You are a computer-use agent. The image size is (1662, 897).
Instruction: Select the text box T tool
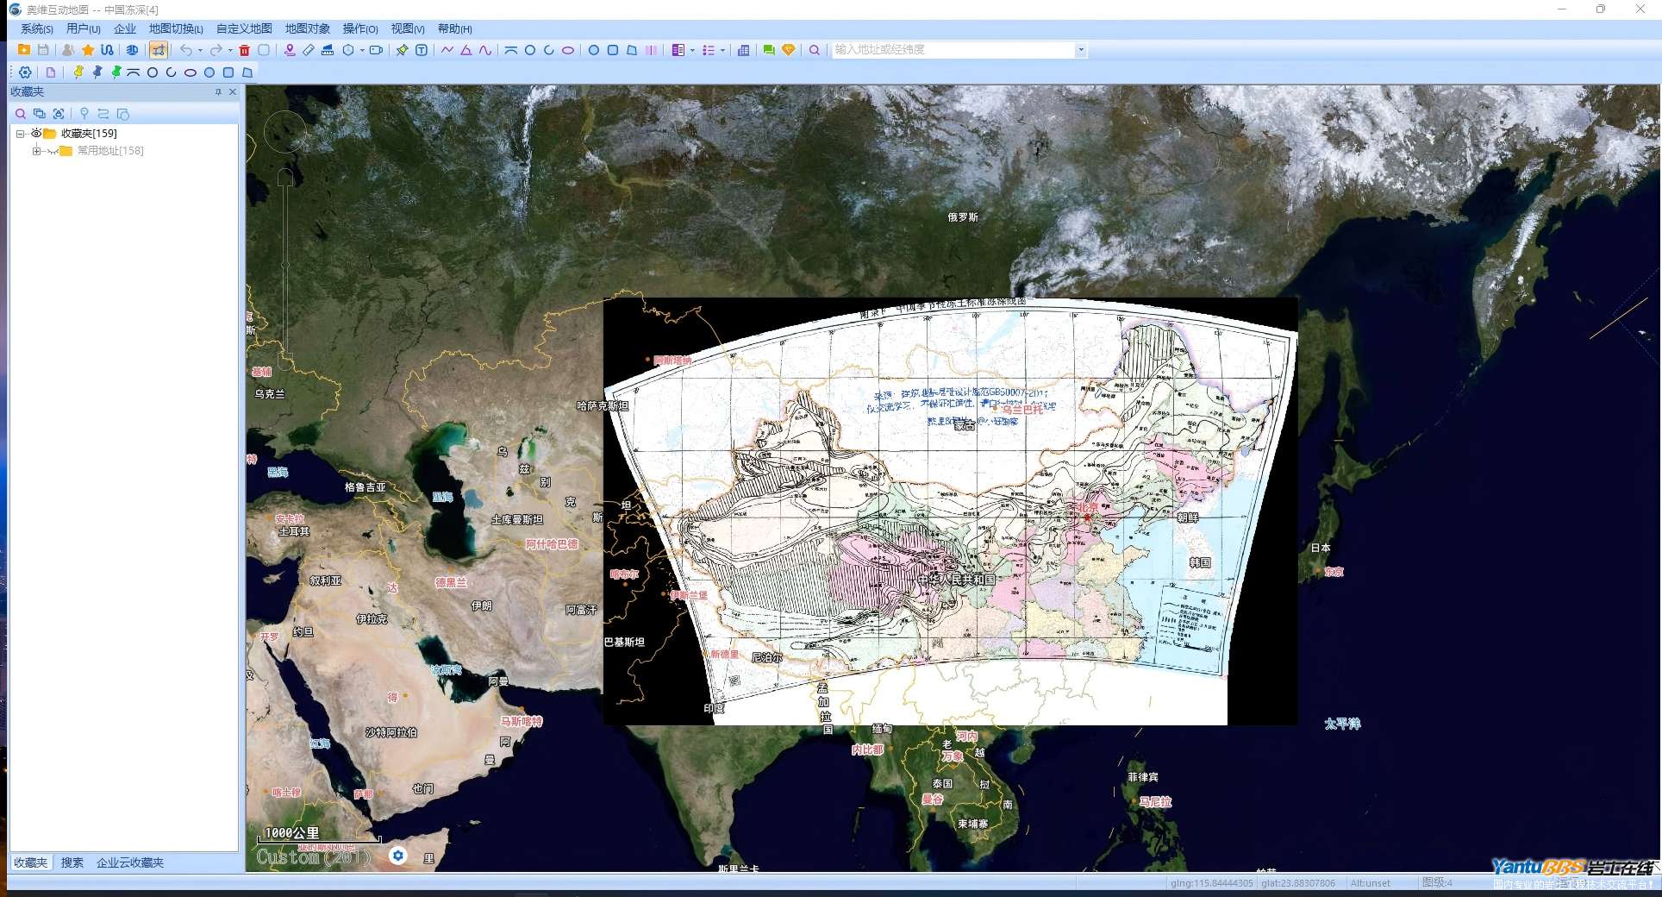(422, 50)
